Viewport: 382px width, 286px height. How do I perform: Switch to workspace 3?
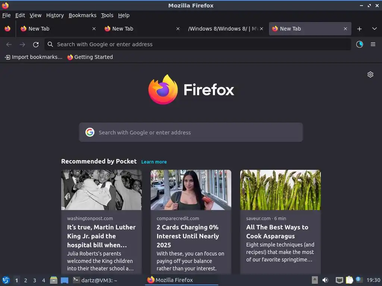coord(35,280)
